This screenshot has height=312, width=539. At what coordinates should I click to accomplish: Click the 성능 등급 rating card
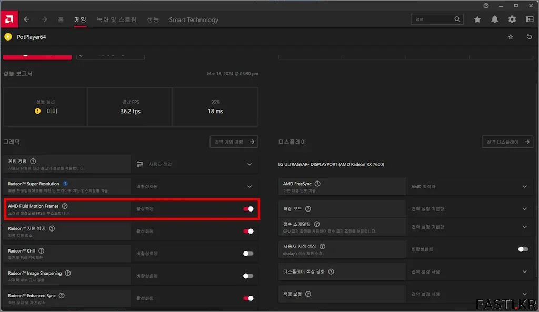tap(46, 107)
